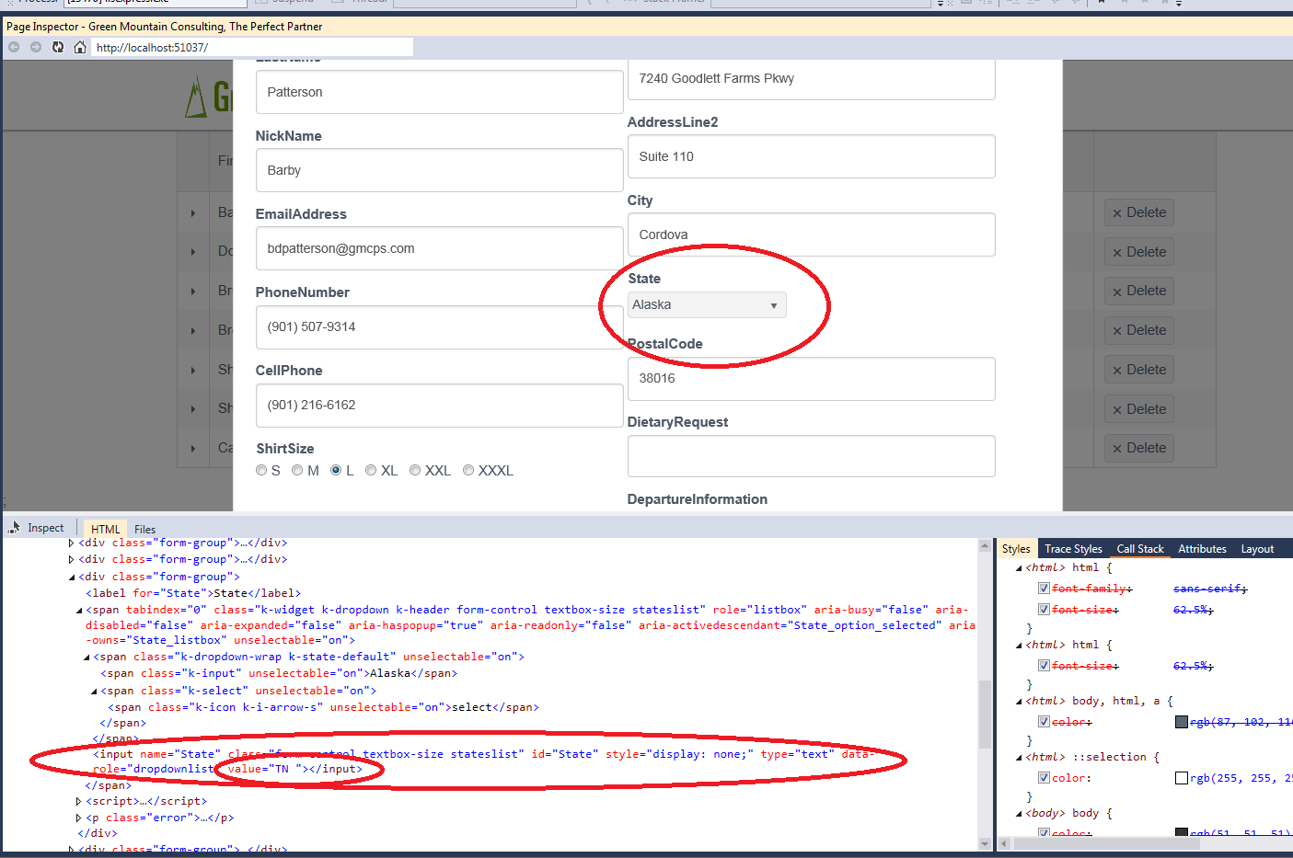Edit the address field 7240 Goodlett Farms Pkwy

coord(811,79)
